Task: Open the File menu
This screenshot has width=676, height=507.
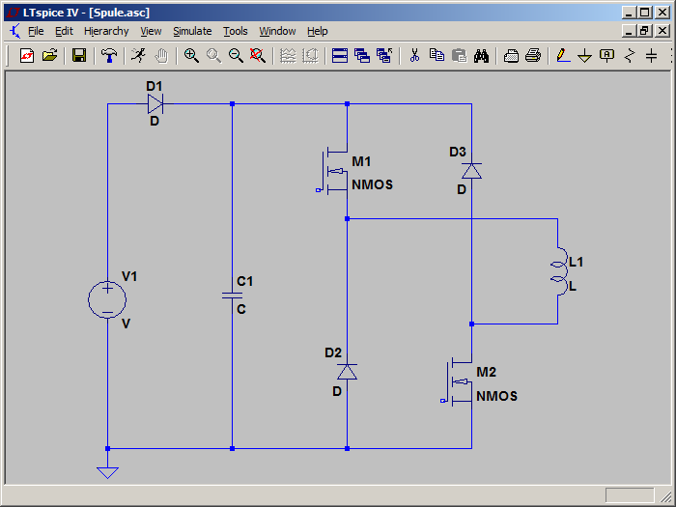Action: [36, 31]
